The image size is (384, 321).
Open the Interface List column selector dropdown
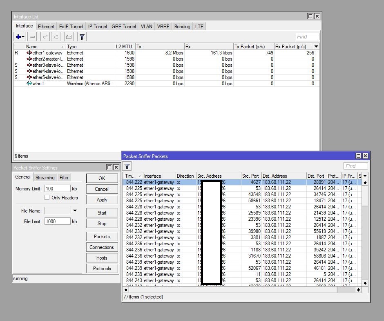[x=316, y=47]
